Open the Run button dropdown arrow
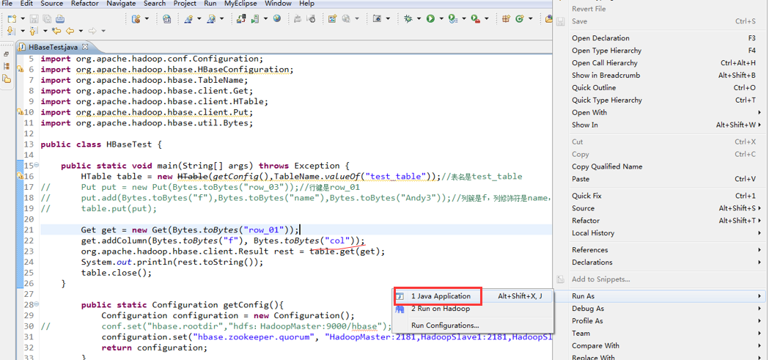This screenshot has width=769, height=360. coord(441,18)
